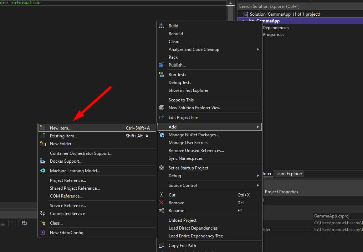Viewport: 363px width, 252px height.
Task: Click the New EditorConfig icon
Action: coord(43,233)
